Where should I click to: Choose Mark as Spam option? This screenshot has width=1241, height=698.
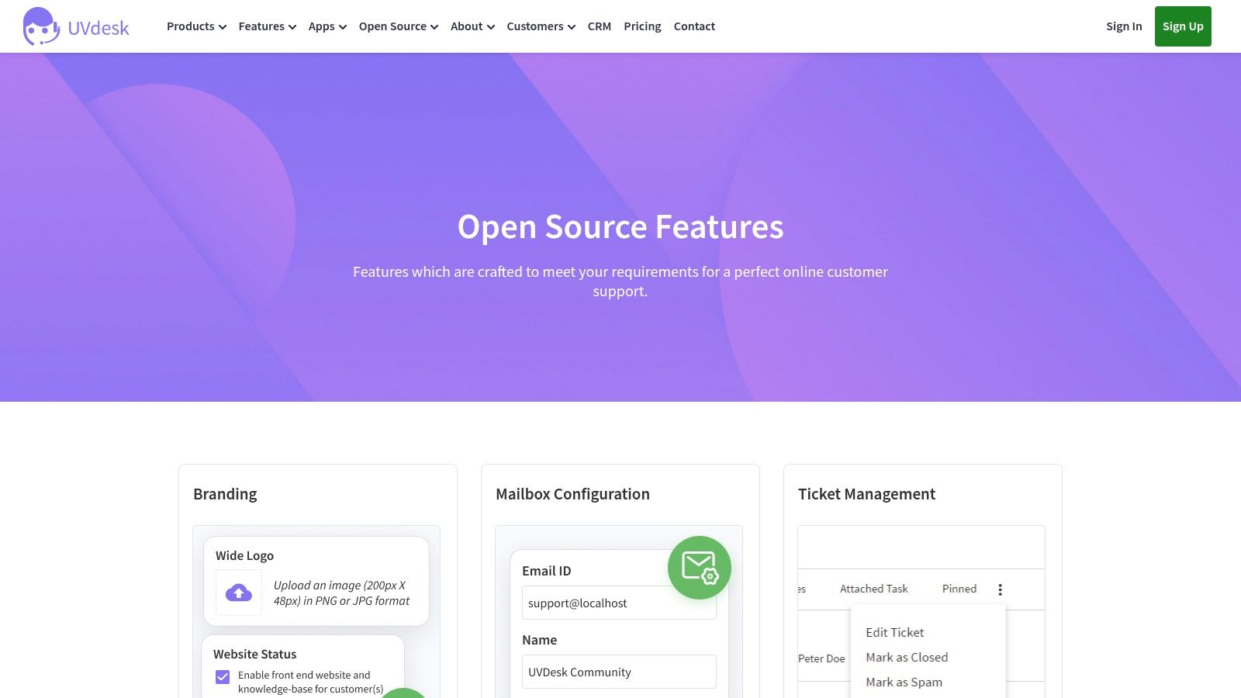pyautogui.click(x=904, y=682)
